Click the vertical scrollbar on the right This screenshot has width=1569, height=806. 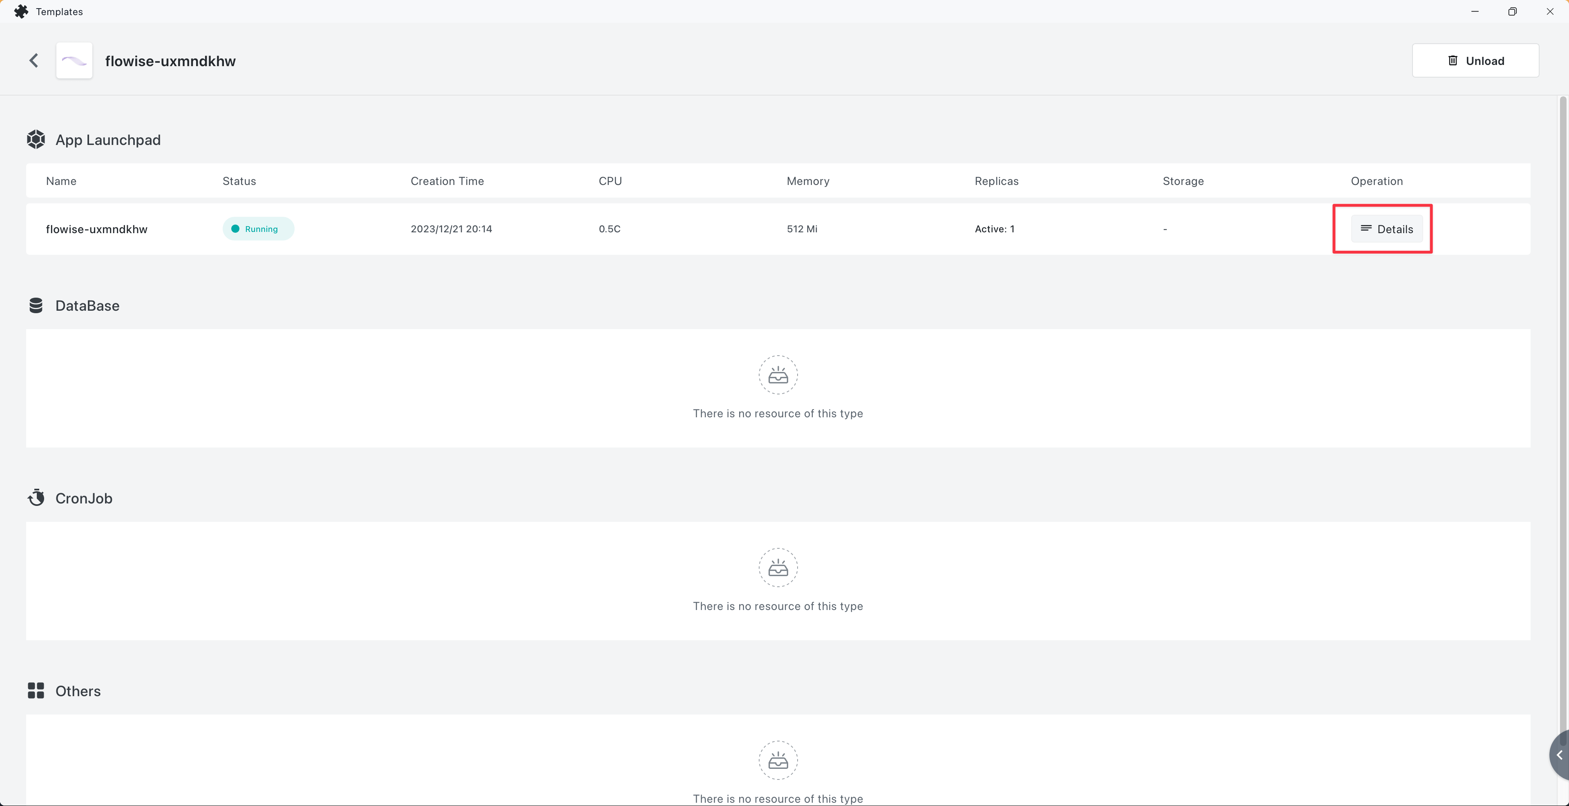(x=1562, y=414)
